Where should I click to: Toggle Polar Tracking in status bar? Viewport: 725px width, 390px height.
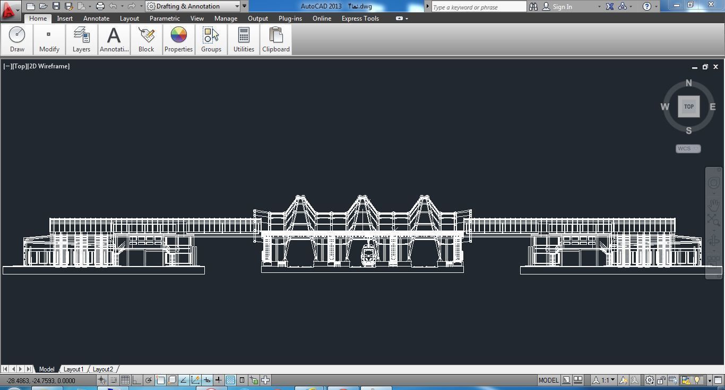pyautogui.click(x=149, y=380)
